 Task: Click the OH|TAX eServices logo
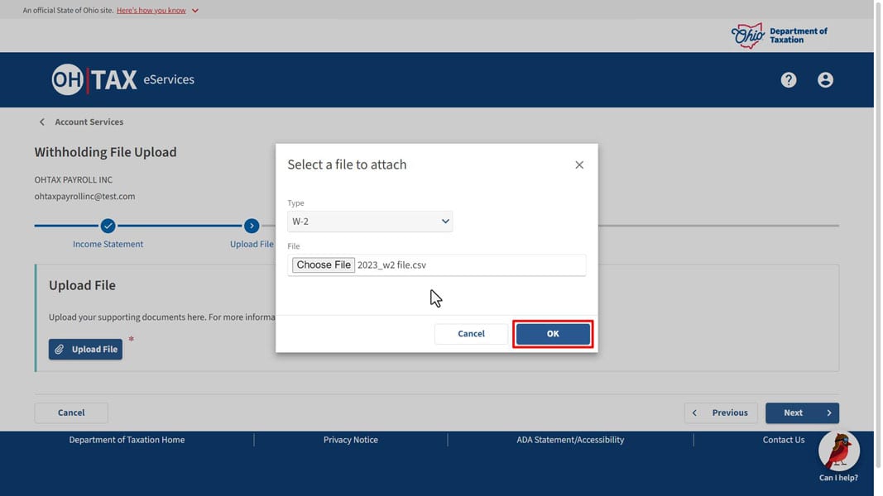123,80
